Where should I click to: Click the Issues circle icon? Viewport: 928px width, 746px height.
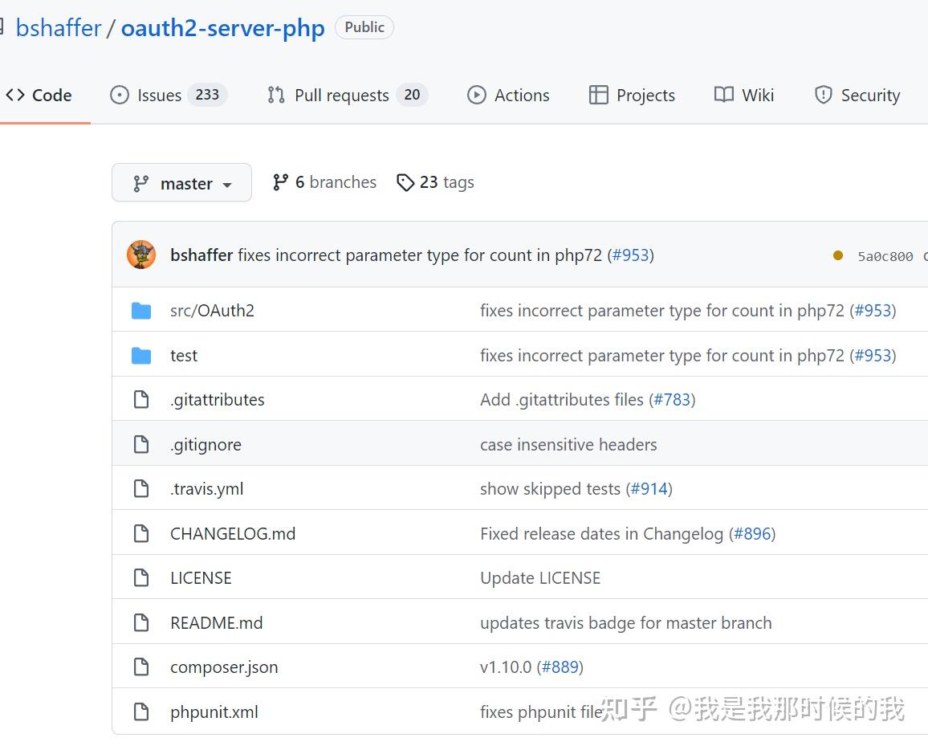tap(119, 95)
